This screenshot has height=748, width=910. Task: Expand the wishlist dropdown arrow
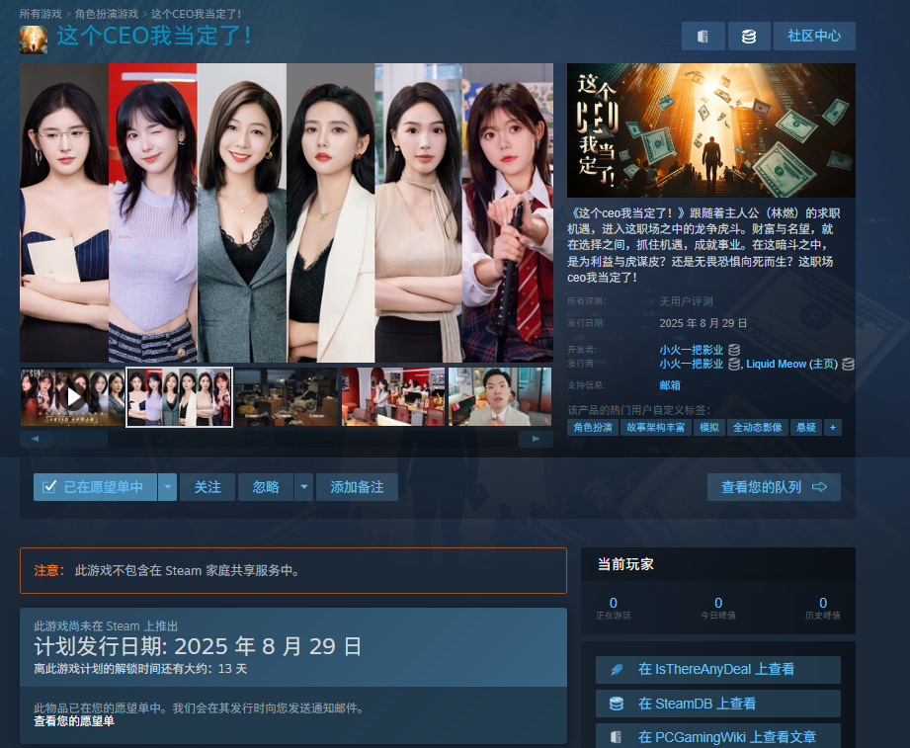pyautogui.click(x=167, y=487)
